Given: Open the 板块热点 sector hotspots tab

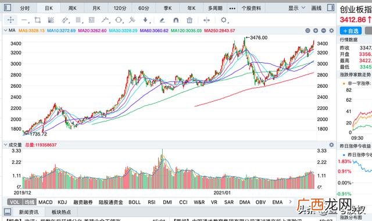Looking at the screenshot, I should (61, 212).
